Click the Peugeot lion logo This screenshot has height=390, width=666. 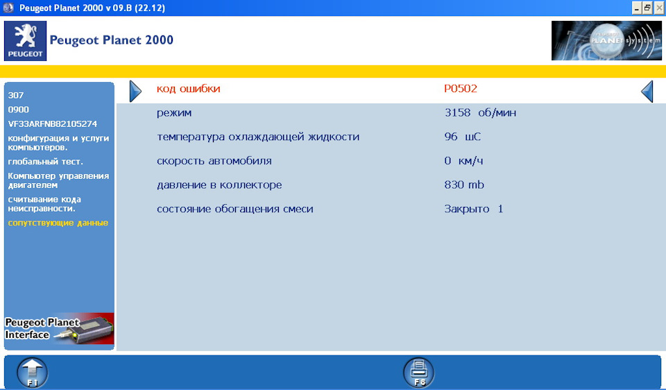click(x=26, y=41)
